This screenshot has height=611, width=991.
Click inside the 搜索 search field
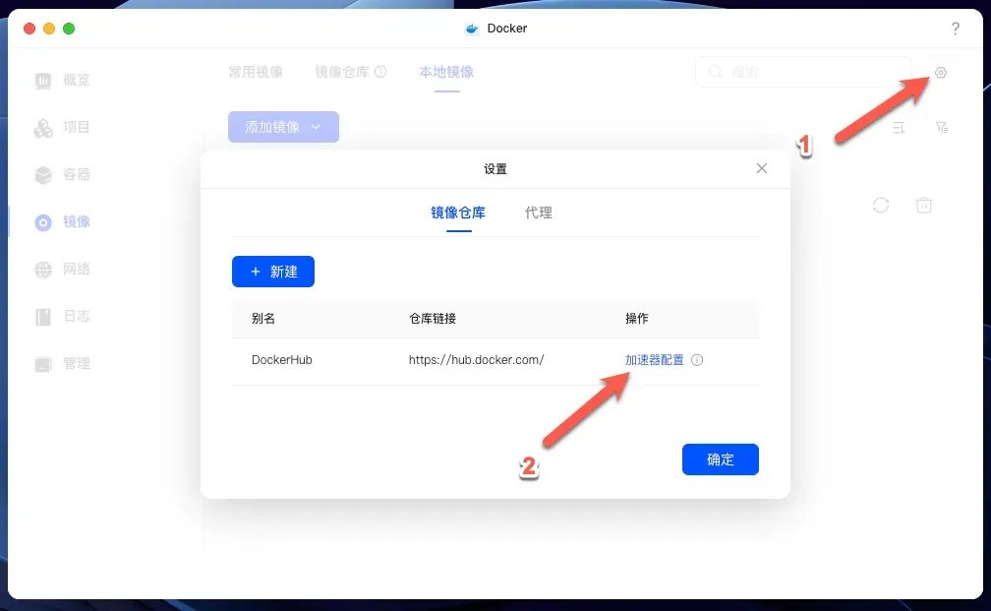coord(806,72)
